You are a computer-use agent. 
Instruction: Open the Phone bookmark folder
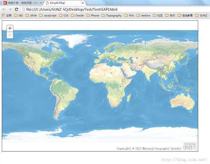pos(93,15)
